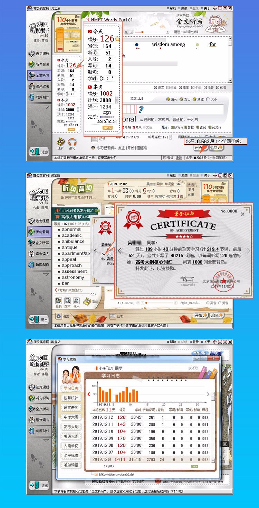The height and width of the screenshot is (508, 259).
Task: Click the 退出 exit icon in the v4.85 window
Action: coord(39,485)
